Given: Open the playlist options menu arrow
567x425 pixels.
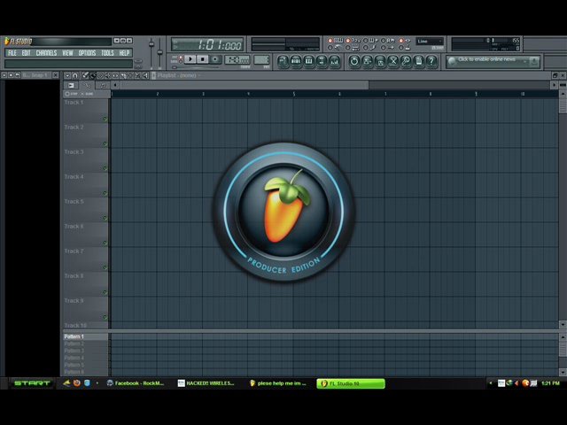Looking at the screenshot, I should point(67,75).
